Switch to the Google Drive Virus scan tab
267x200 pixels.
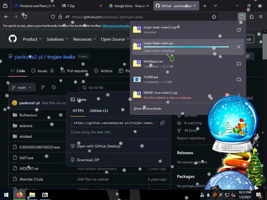click(129, 6)
